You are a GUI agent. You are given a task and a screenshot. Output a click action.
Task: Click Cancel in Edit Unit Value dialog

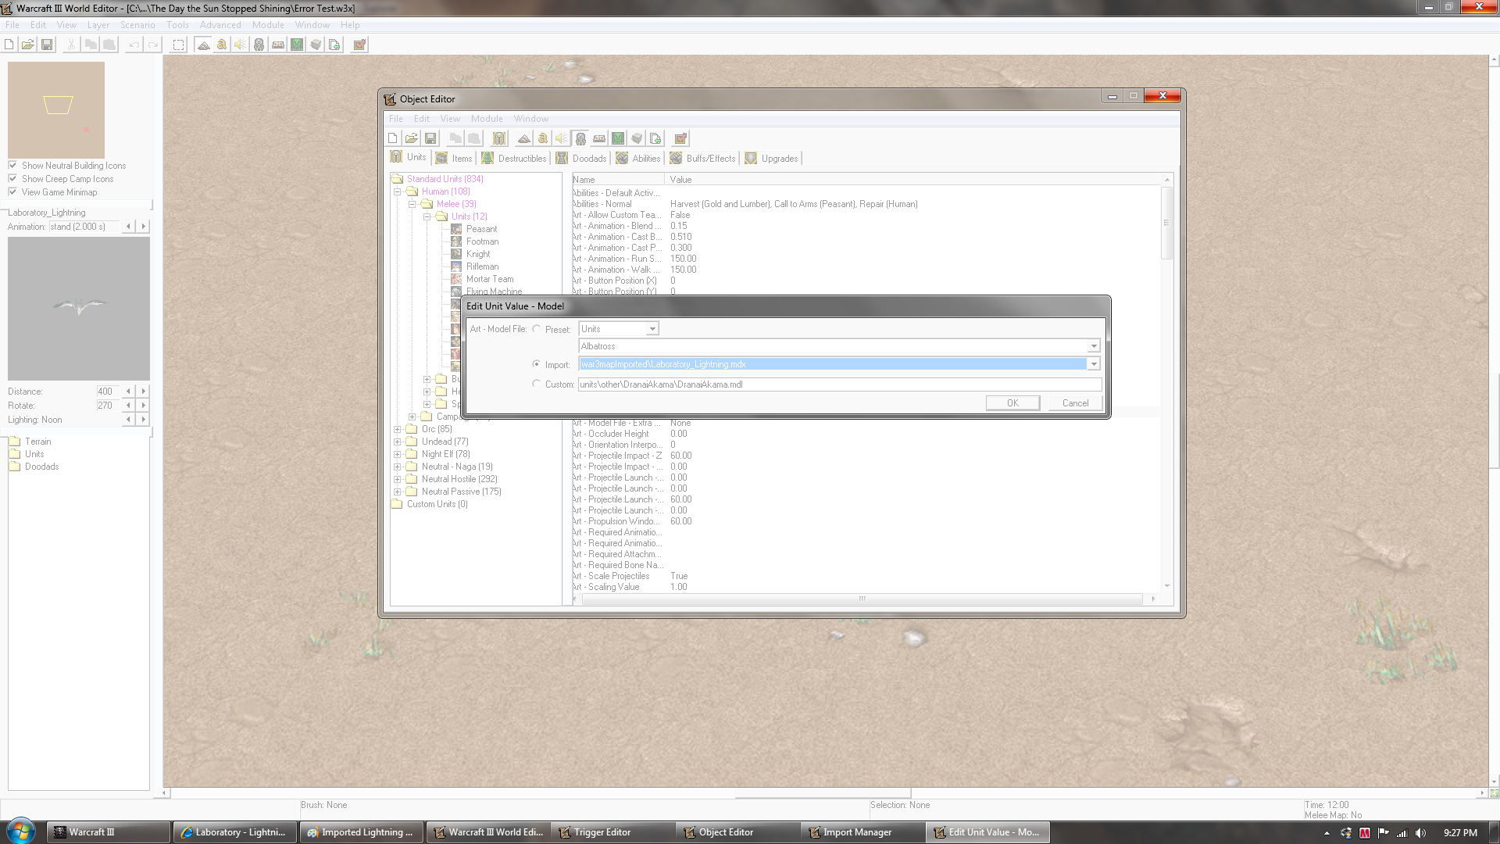1075,403
